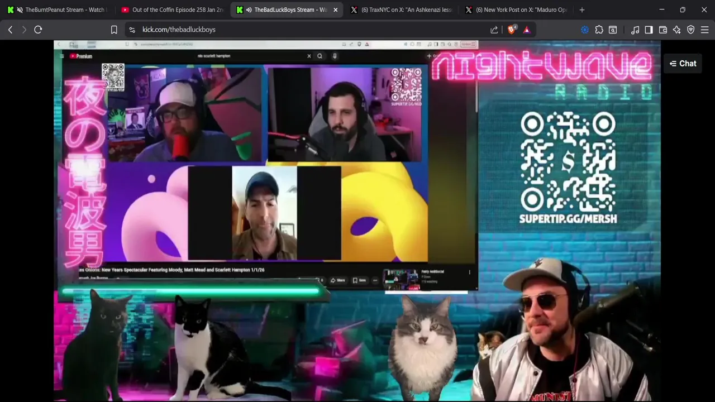Viewport: 715px width, 402px height.
Task: Switch to the TraxNYC on X tab
Action: tap(401, 9)
